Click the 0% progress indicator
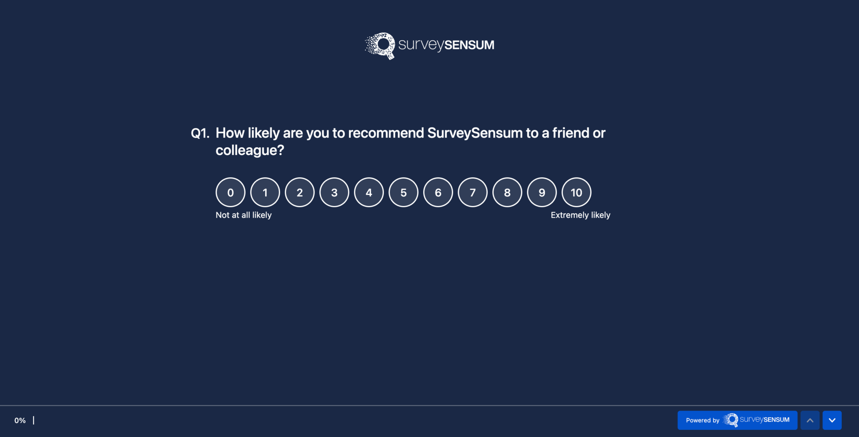Viewport: 859px width, 437px height. (x=20, y=421)
